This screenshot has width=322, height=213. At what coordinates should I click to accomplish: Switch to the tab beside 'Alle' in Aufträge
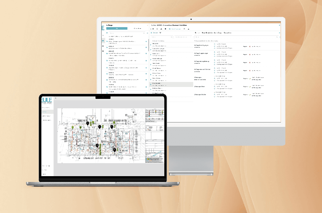coord(138,29)
